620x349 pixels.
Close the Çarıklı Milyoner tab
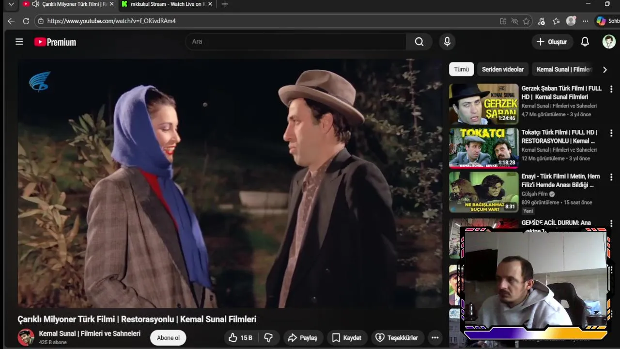111,4
